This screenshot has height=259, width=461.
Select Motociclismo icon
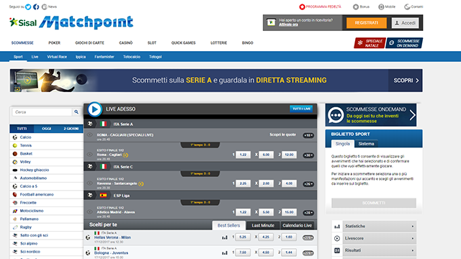coord(15,211)
